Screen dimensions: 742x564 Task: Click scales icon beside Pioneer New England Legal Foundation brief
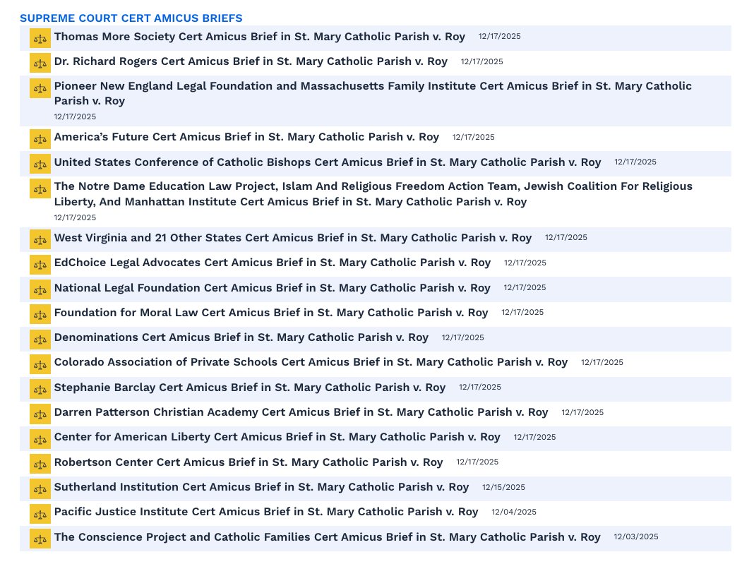40,88
